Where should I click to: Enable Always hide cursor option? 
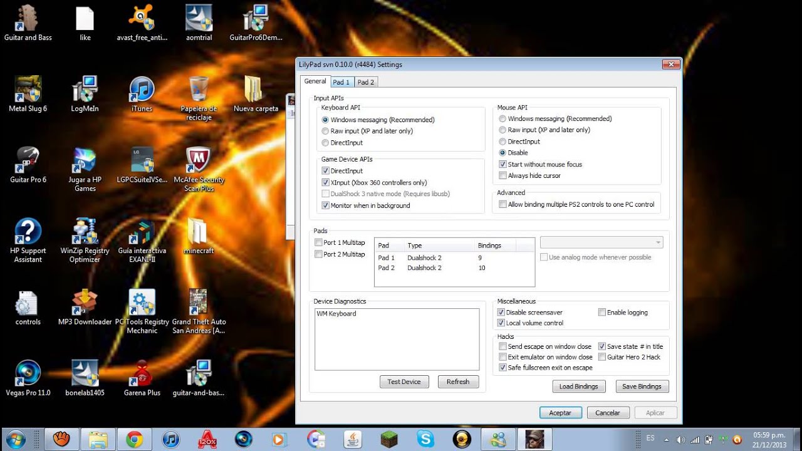[x=503, y=175]
